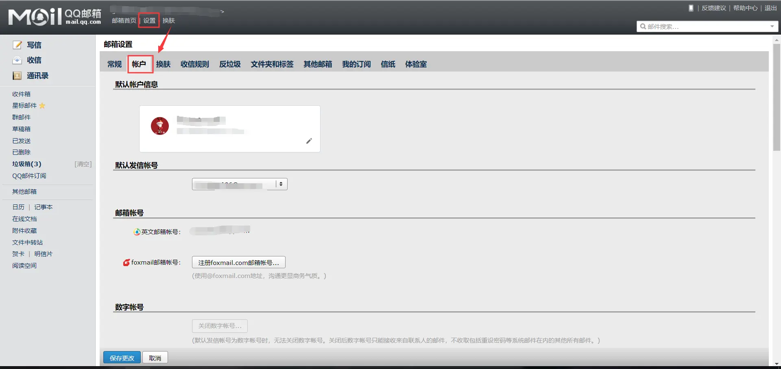Open 明信片 postcard link
The image size is (781, 369).
(44, 254)
